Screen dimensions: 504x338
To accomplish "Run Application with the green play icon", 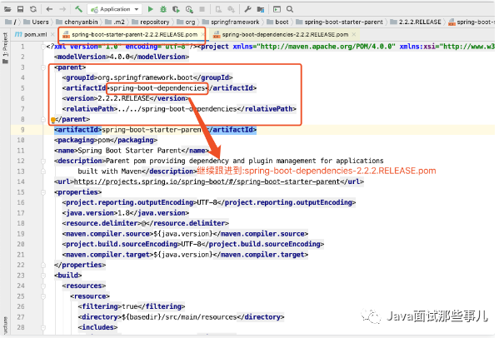I will [151, 9].
